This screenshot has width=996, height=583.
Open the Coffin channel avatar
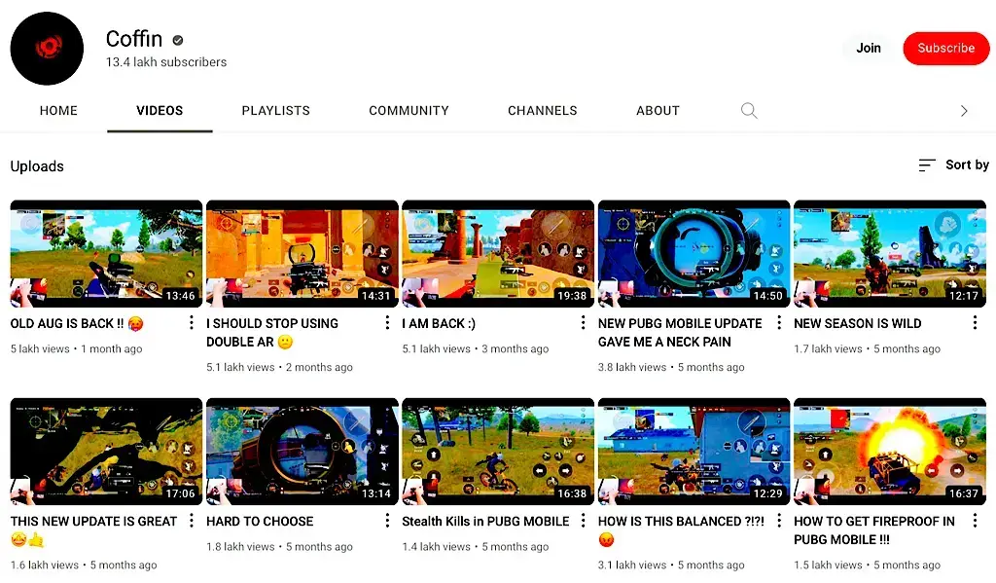point(47,49)
